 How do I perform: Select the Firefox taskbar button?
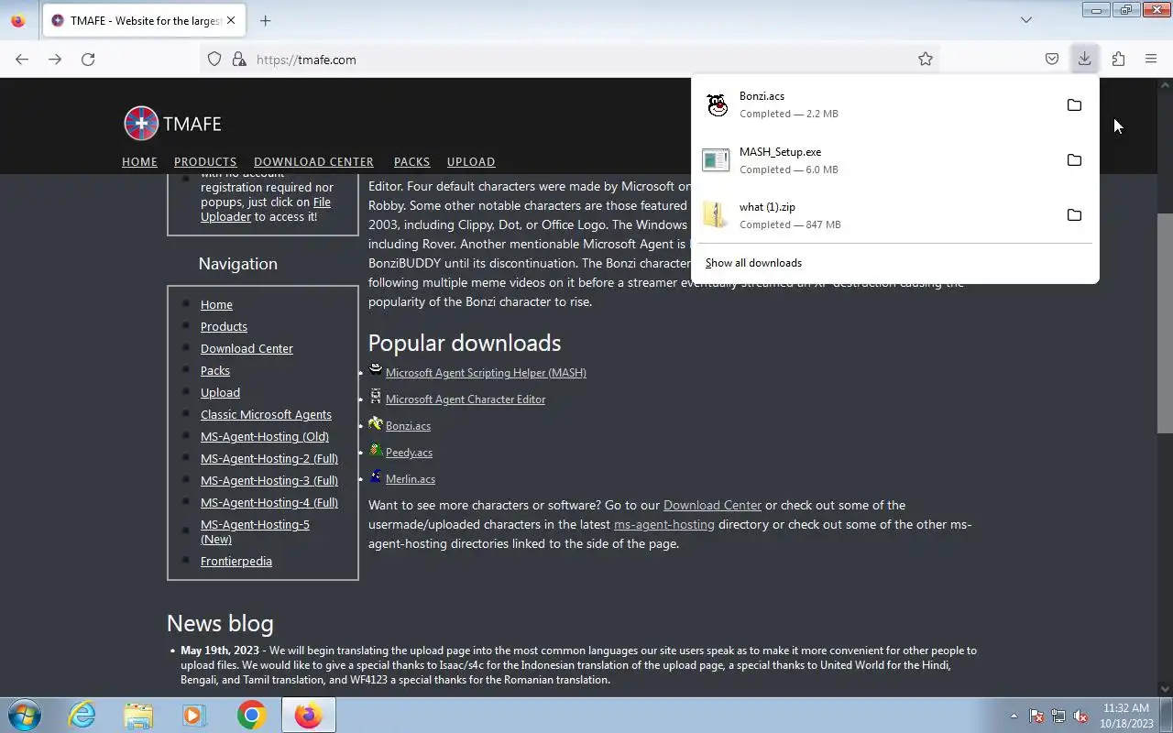click(x=308, y=715)
